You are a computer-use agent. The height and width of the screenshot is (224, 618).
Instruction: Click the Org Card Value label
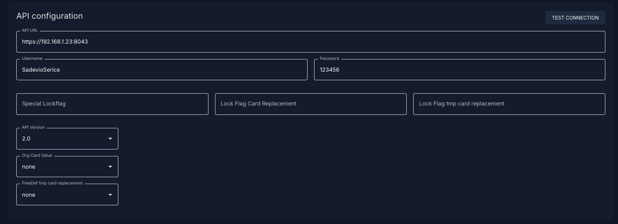point(37,156)
